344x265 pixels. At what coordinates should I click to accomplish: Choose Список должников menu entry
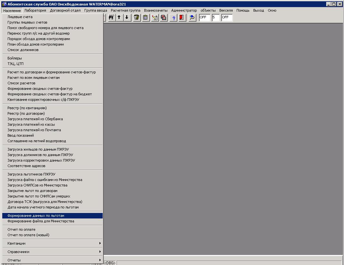(23, 50)
